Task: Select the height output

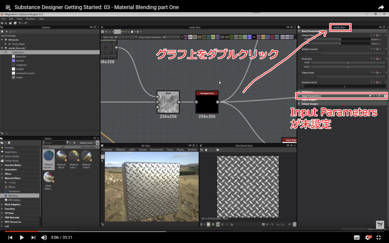Action: [x=19, y=78]
